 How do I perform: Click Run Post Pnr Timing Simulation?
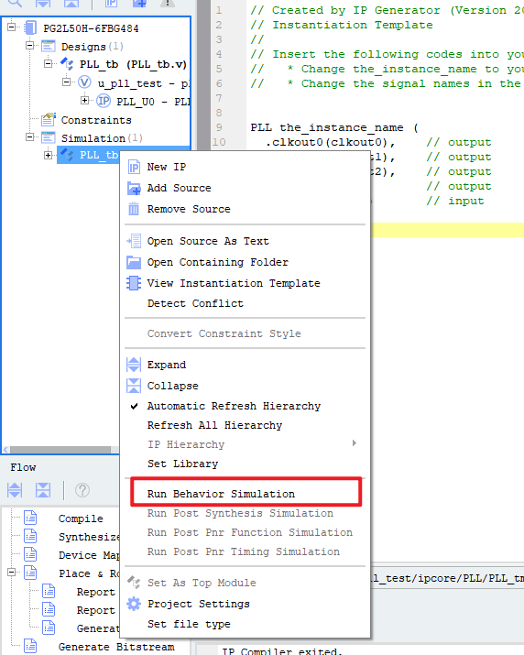click(246, 551)
